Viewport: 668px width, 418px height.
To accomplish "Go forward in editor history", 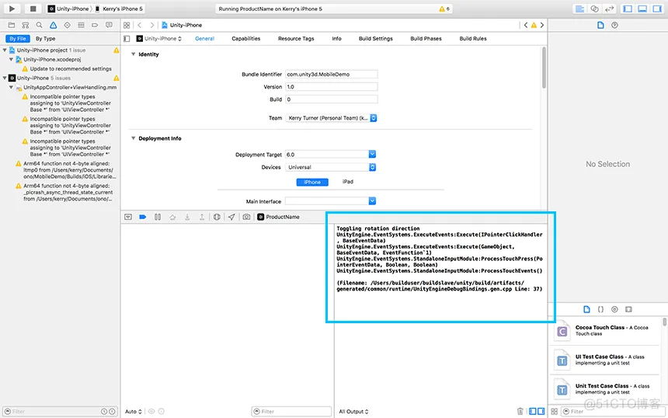I will (152, 25).
